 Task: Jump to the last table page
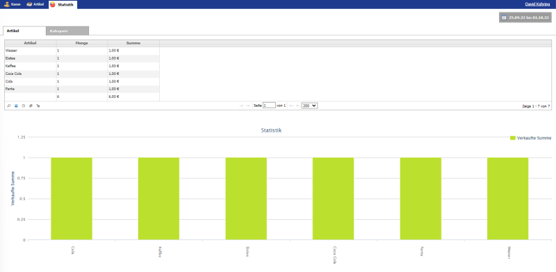click(x=297, y=105)
